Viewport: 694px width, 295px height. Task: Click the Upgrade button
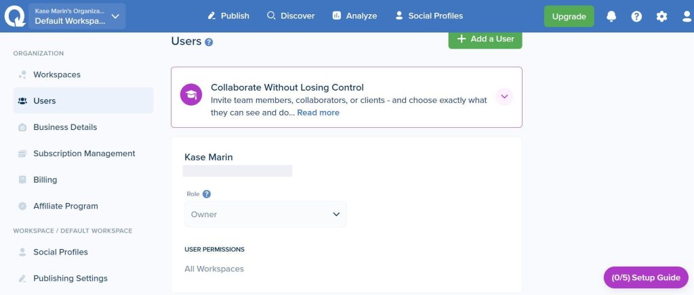(569, 16)
